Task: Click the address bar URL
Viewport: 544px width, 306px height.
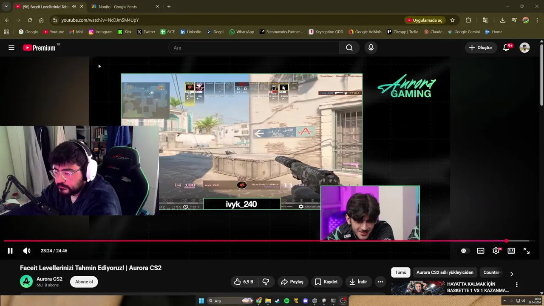Action: [x=100, y=20]
